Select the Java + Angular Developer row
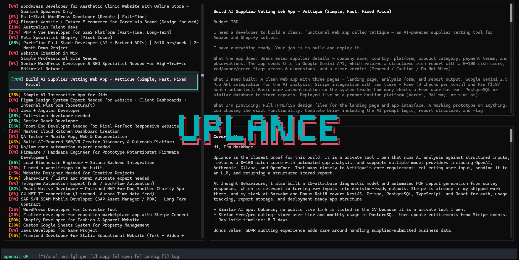The image size is (519, 260). pos(104,111)
